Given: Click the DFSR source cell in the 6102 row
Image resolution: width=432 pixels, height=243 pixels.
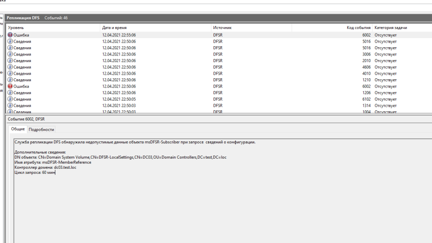Looking at the screenshot, I should [x=218, y=99].
